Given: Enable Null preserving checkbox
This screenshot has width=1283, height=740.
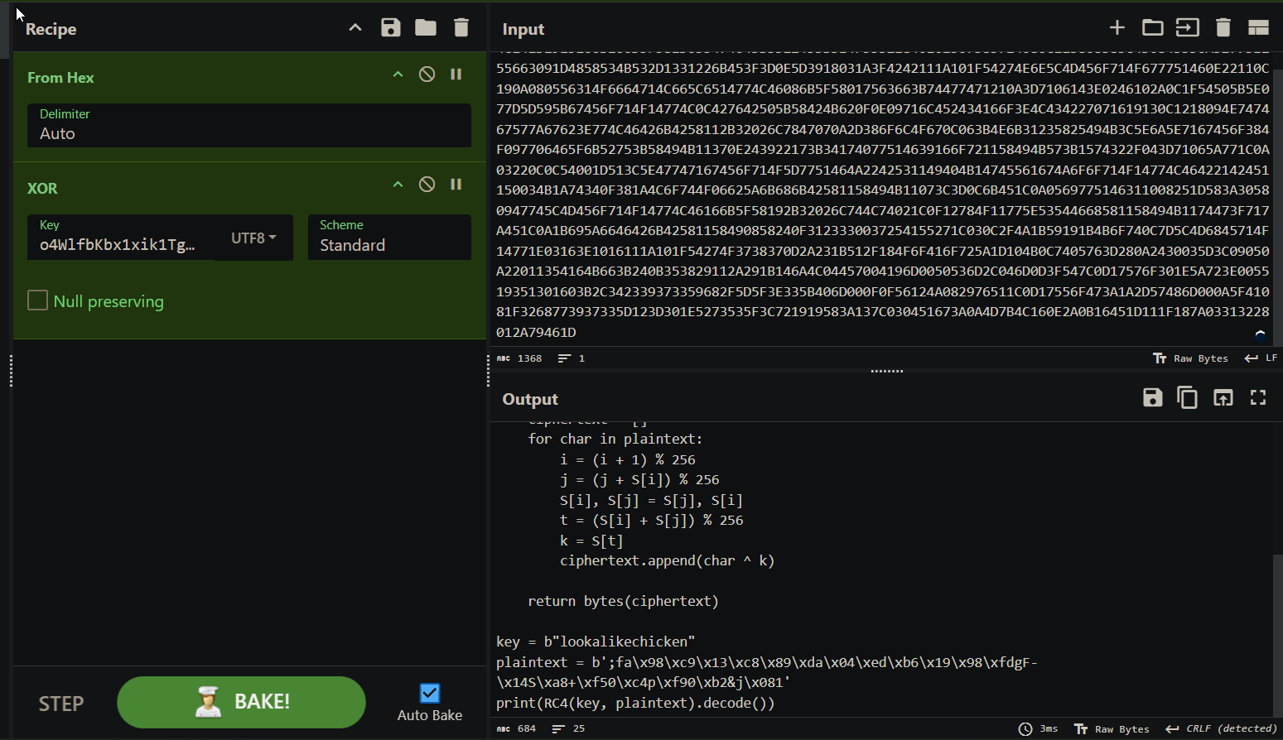Looking at the screenshot, I should click(x=37, y=300).
